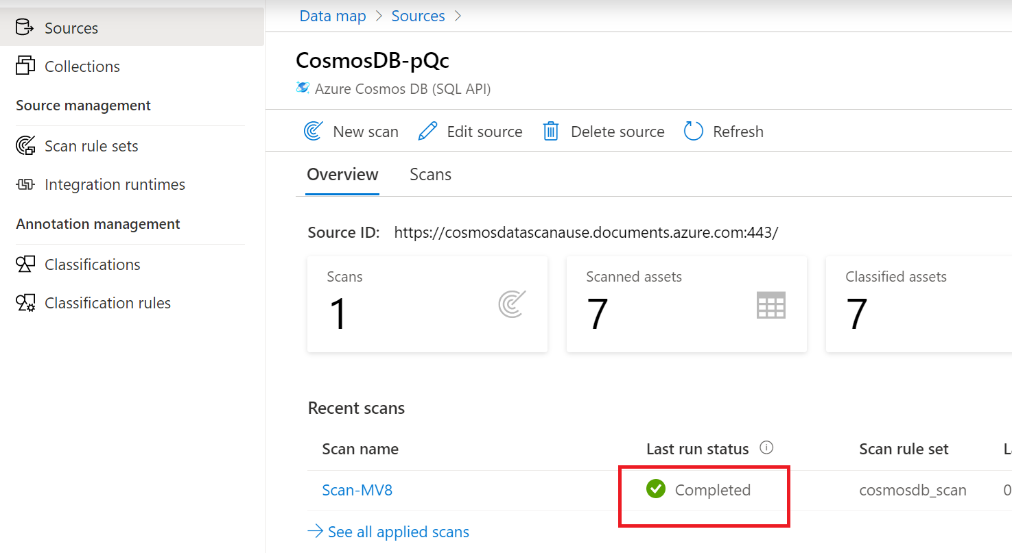Click the Last run status info icon

767,448
